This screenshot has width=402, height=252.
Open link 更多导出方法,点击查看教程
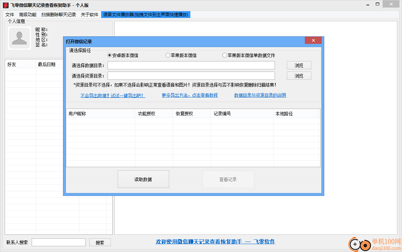(x=190, y=95)
